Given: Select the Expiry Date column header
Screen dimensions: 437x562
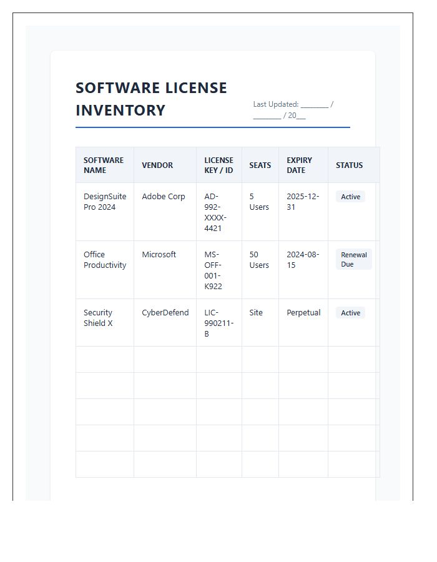Looking at the screenshot, I should [303, 165].
